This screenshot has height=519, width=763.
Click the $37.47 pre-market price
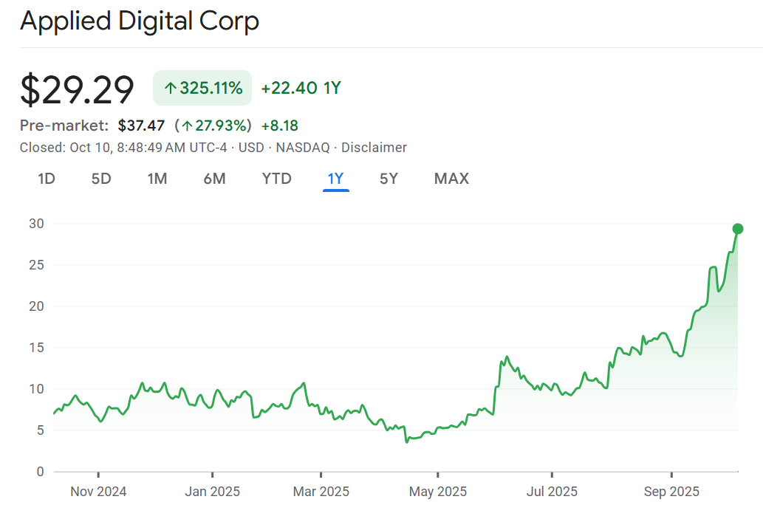[x=141, y=126]
